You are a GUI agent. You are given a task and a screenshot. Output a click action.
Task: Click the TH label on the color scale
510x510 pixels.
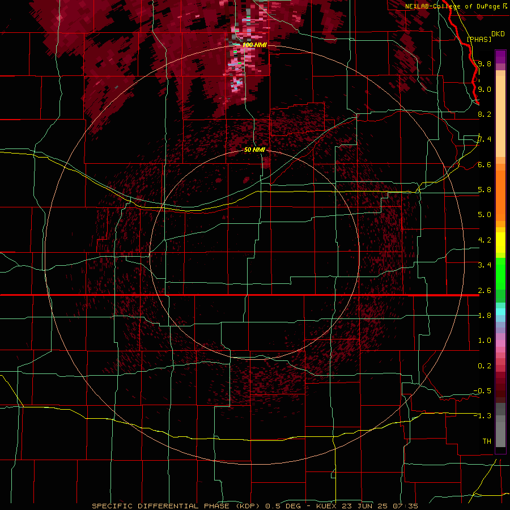487,441
